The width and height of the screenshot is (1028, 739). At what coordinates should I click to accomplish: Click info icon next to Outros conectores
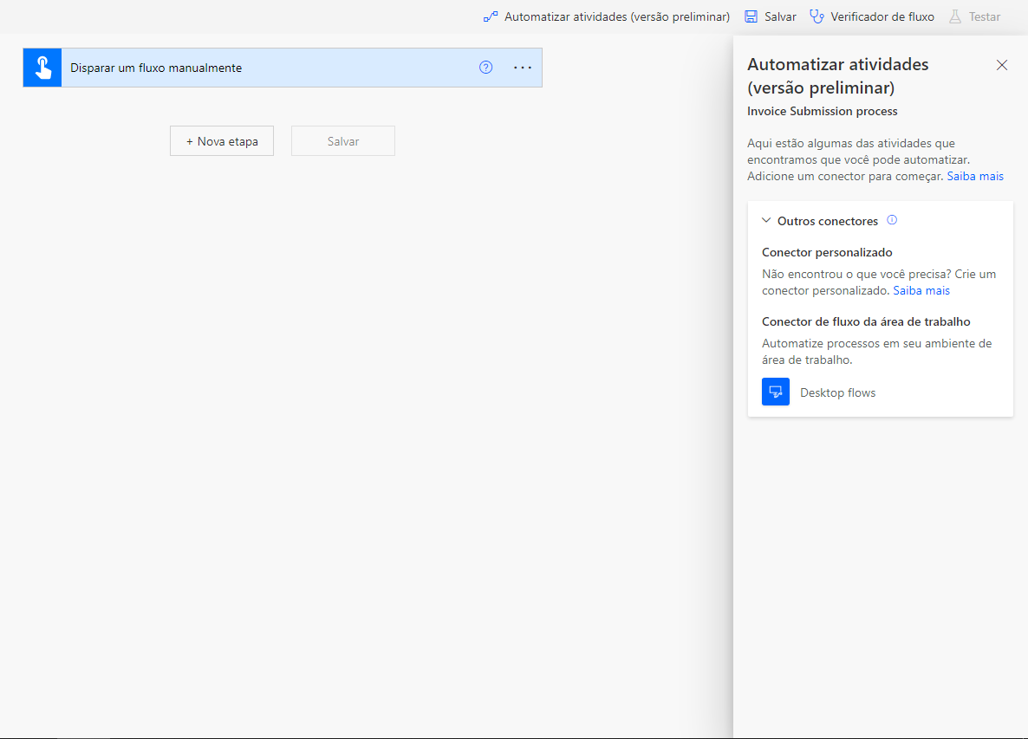pyautogui.click(x=892, y=220)
